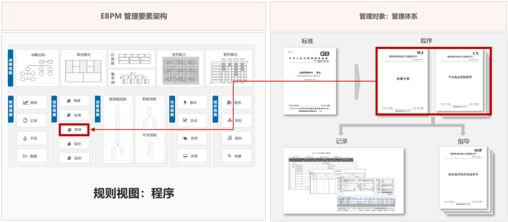This screenshot has height=222, width=508.
Task: Click the 事件 lightning bolt icon
Action: tap(185, 102)
